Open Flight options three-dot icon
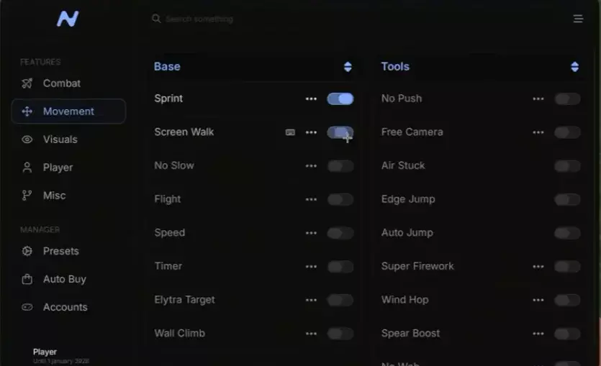The height and width of the screenshot is (366, 601). click(311, 199)
